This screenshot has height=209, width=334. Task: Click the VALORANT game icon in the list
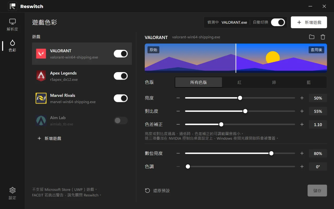point(41,54)
